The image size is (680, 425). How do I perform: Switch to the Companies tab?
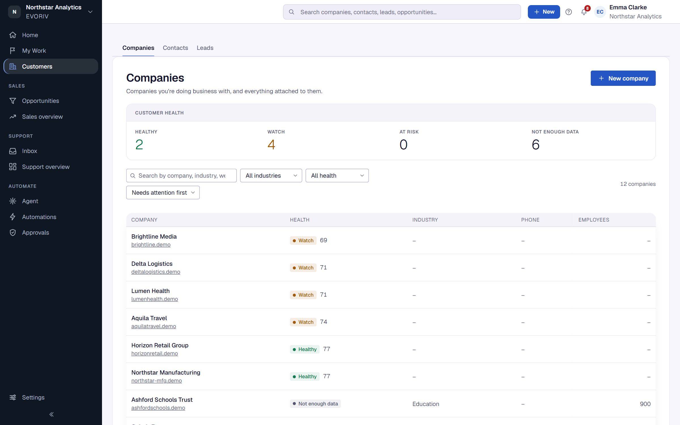click(138, 48)
